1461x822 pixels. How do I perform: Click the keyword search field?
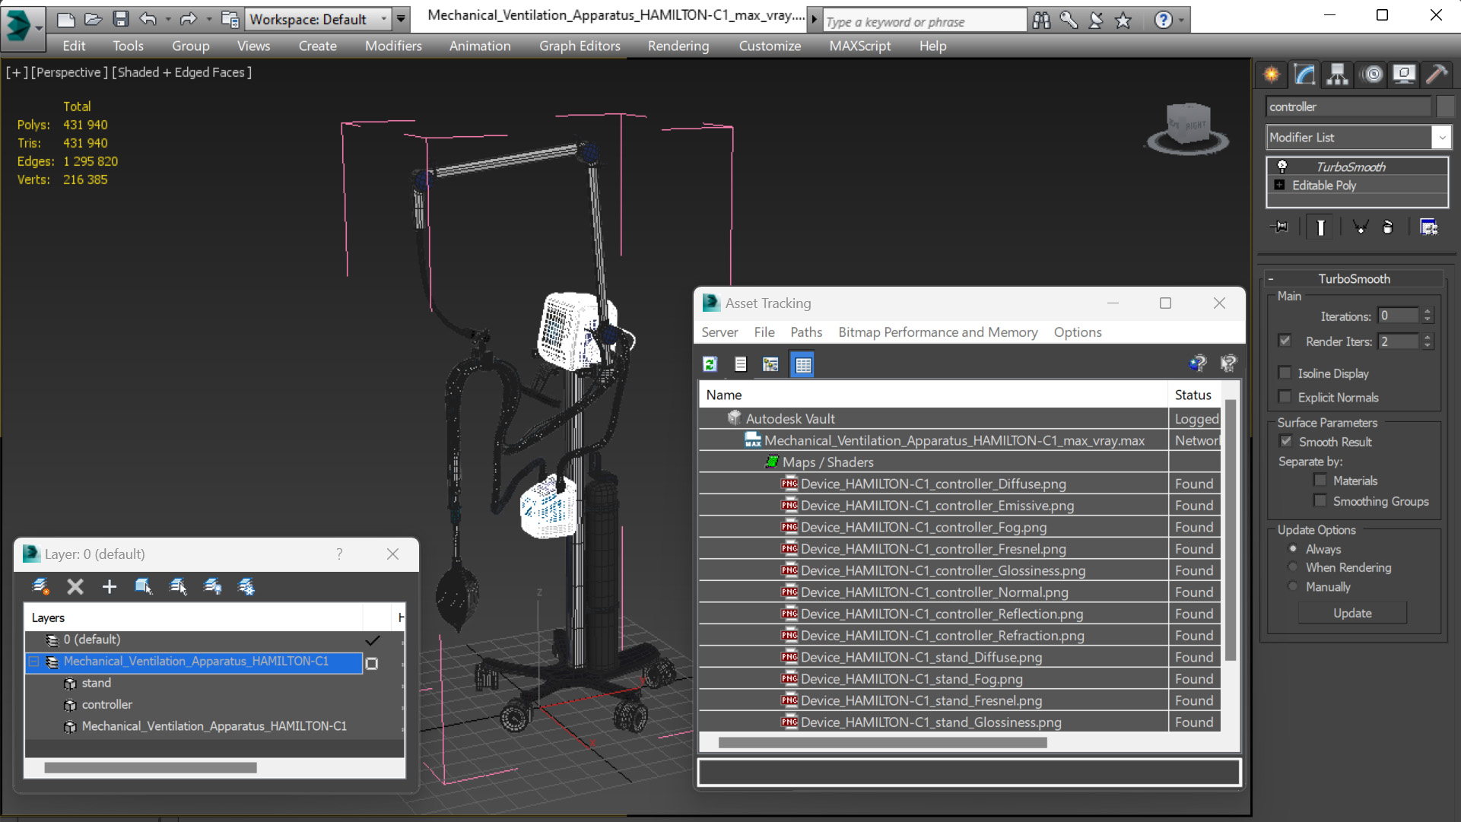(x=924, y=21)
